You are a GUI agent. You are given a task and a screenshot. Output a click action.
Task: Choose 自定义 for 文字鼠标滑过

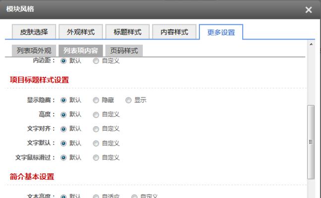pos(96,157)
